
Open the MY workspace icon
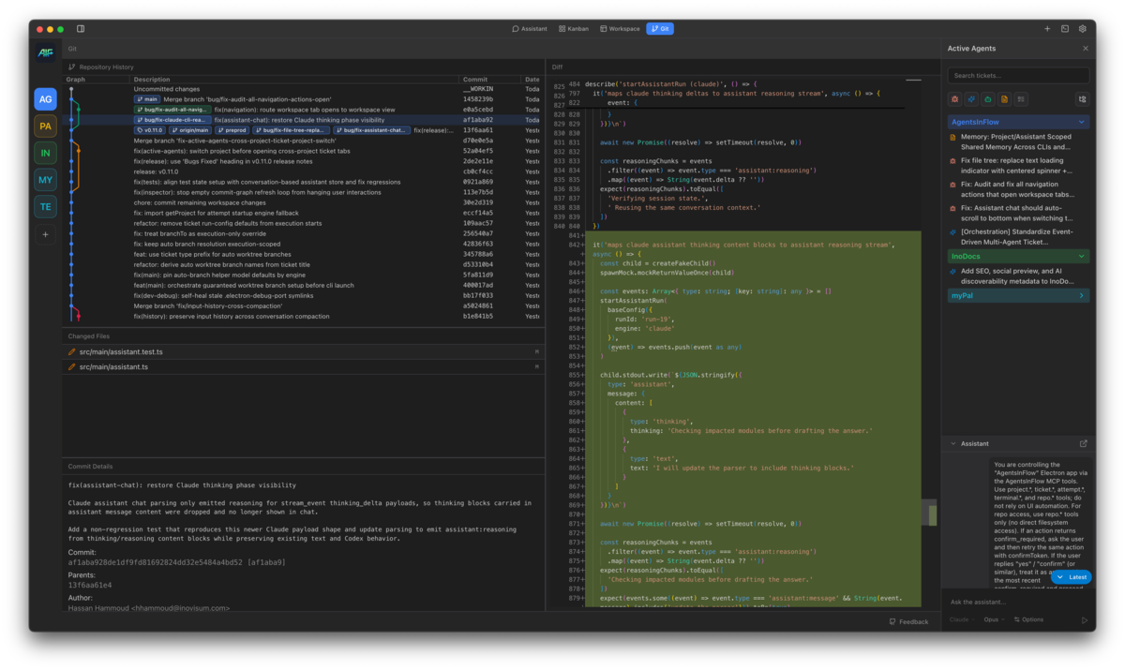[x=44, y=179]
